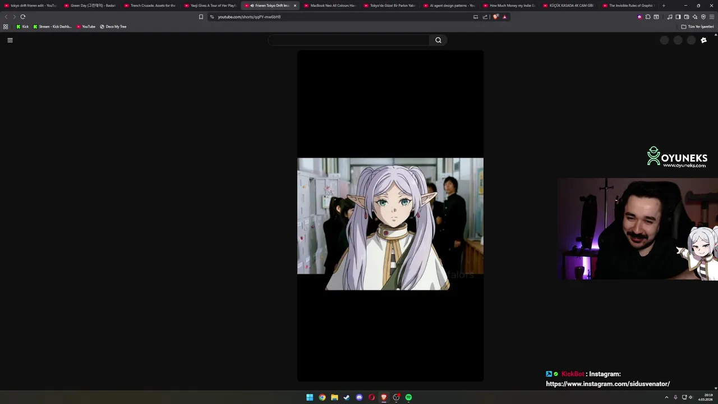Screen dimensions: 718x404
Task: Open File Explorer from the taskbar
Action: click(x=334, y=397)
